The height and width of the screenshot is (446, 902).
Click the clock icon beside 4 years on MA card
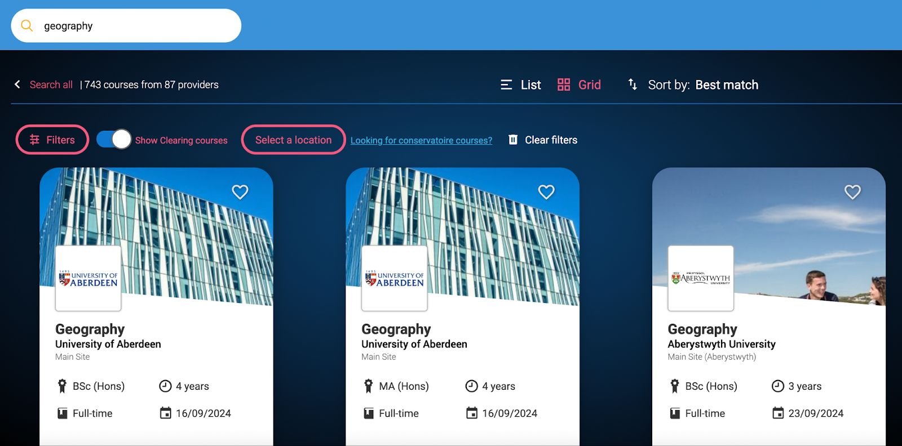471,386
